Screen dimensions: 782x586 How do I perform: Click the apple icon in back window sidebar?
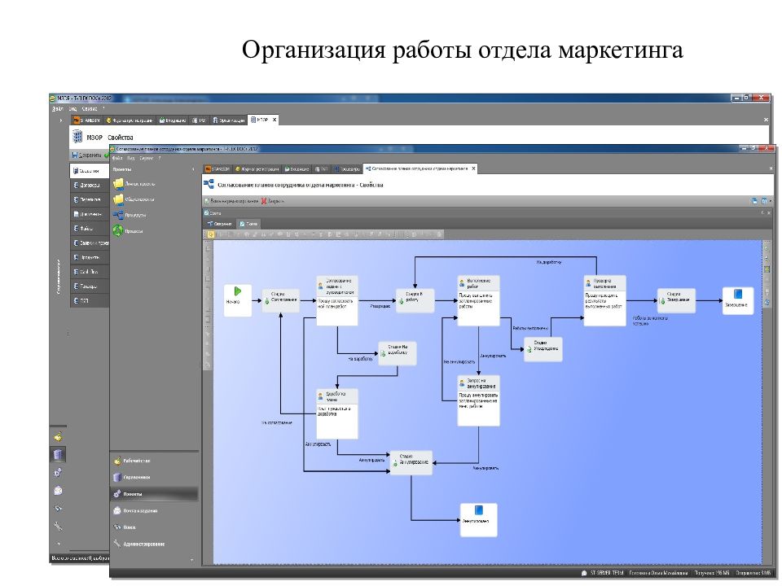tap(59, 436)
